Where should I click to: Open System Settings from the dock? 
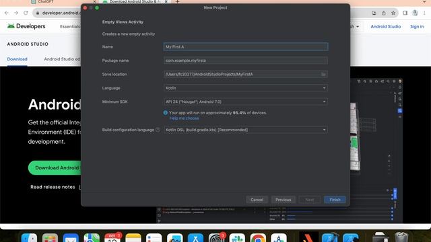[216, 237]
